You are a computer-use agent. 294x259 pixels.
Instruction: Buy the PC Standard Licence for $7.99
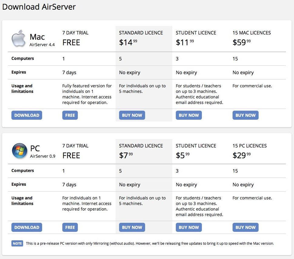click(132, 227)
